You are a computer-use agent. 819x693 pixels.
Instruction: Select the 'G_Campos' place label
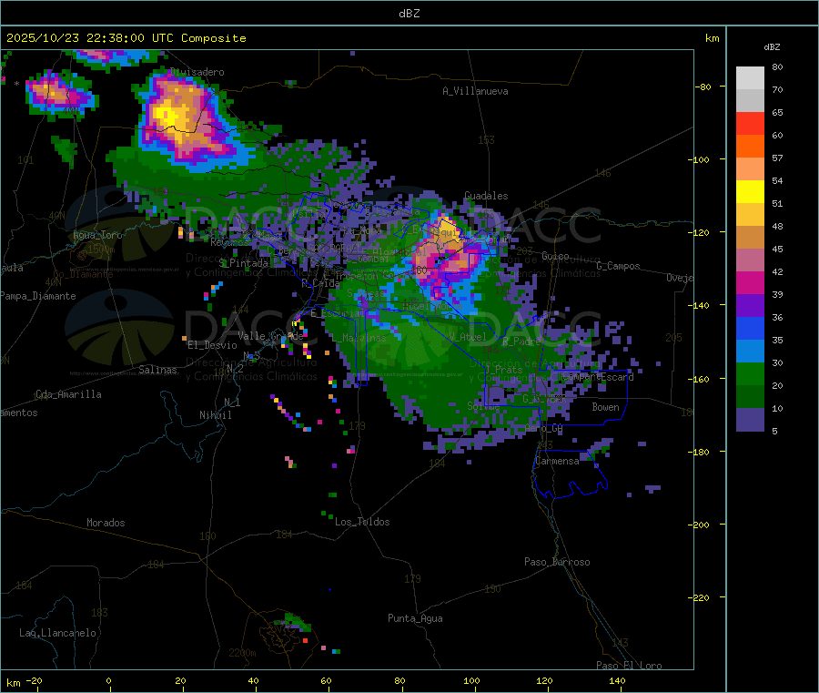(x=618, y=266)
